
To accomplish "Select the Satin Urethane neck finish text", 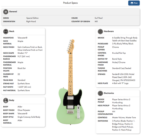I will tap(30, 49).
